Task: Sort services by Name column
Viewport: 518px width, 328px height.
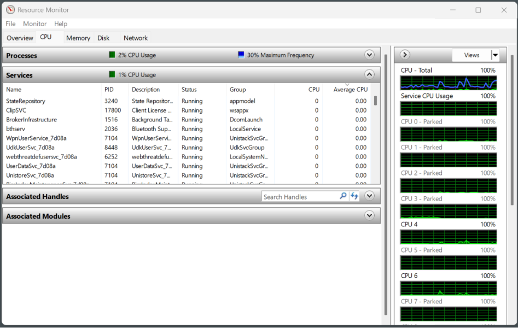Action: [52, 90]
